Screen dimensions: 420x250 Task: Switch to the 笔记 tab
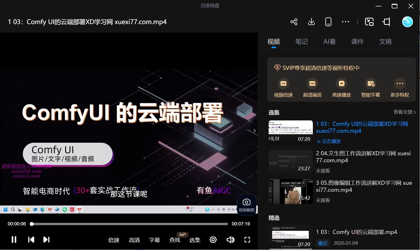[301, 42]
